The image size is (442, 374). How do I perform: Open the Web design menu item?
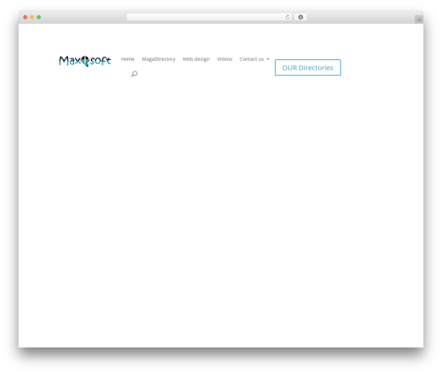pos(196,59)
